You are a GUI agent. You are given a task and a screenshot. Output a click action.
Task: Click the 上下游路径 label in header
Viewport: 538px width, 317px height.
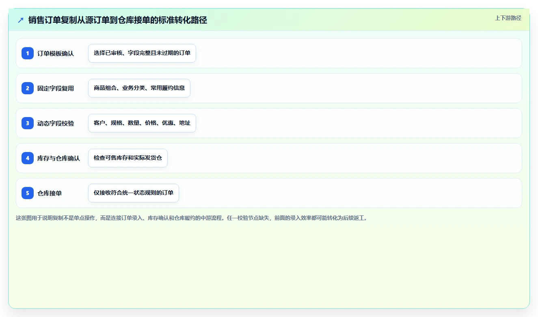coord(508,18)
